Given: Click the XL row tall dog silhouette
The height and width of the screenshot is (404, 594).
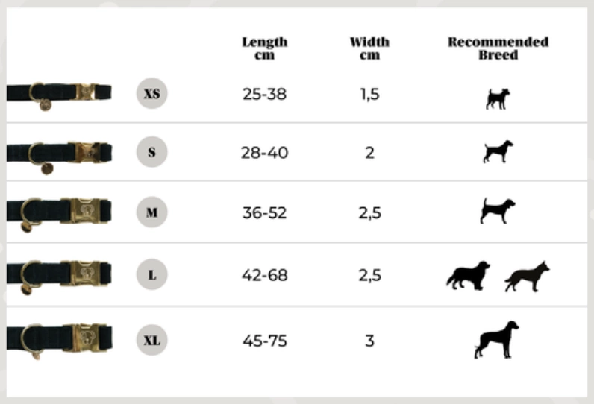Looking at the screenshot, I should point(498,339).
